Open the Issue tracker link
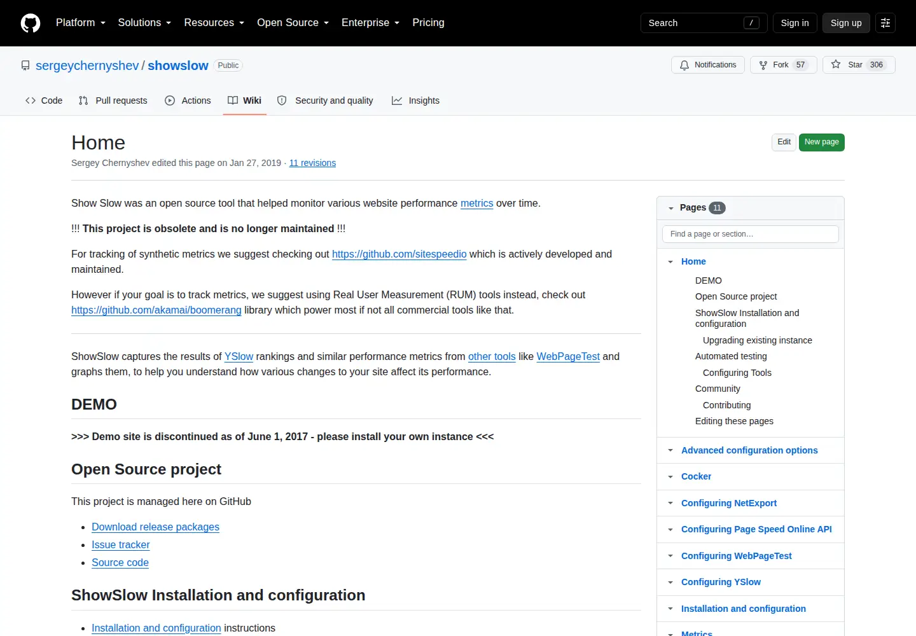Screen dimensions: 916x636 [x=121, y=545]
